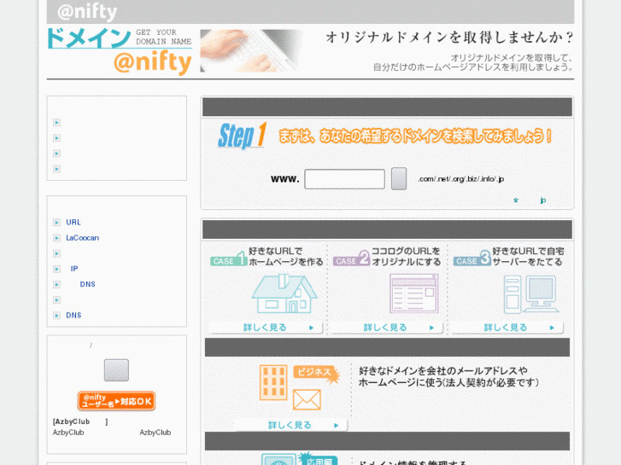Image resolution: width=621 pixels, height=465 pixels.
Task: Click the orange Step 1 instruction banner text
Action: (415, 137)
